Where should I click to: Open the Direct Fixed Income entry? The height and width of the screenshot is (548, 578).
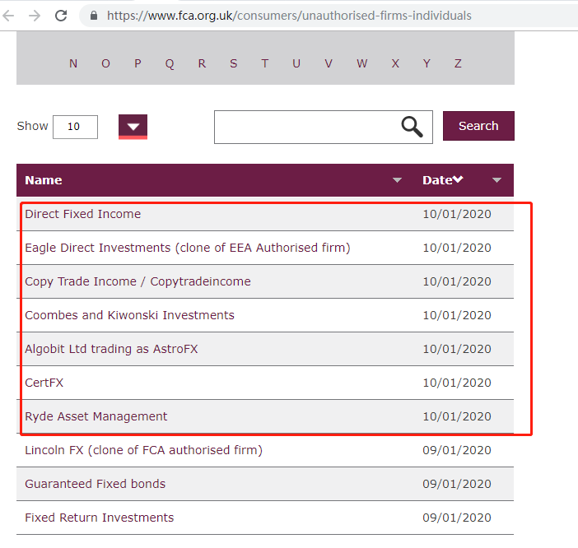pos(82,214)
